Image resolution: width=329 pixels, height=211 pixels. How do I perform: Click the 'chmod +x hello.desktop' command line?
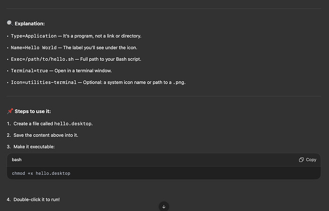click(x=41, y=173)
